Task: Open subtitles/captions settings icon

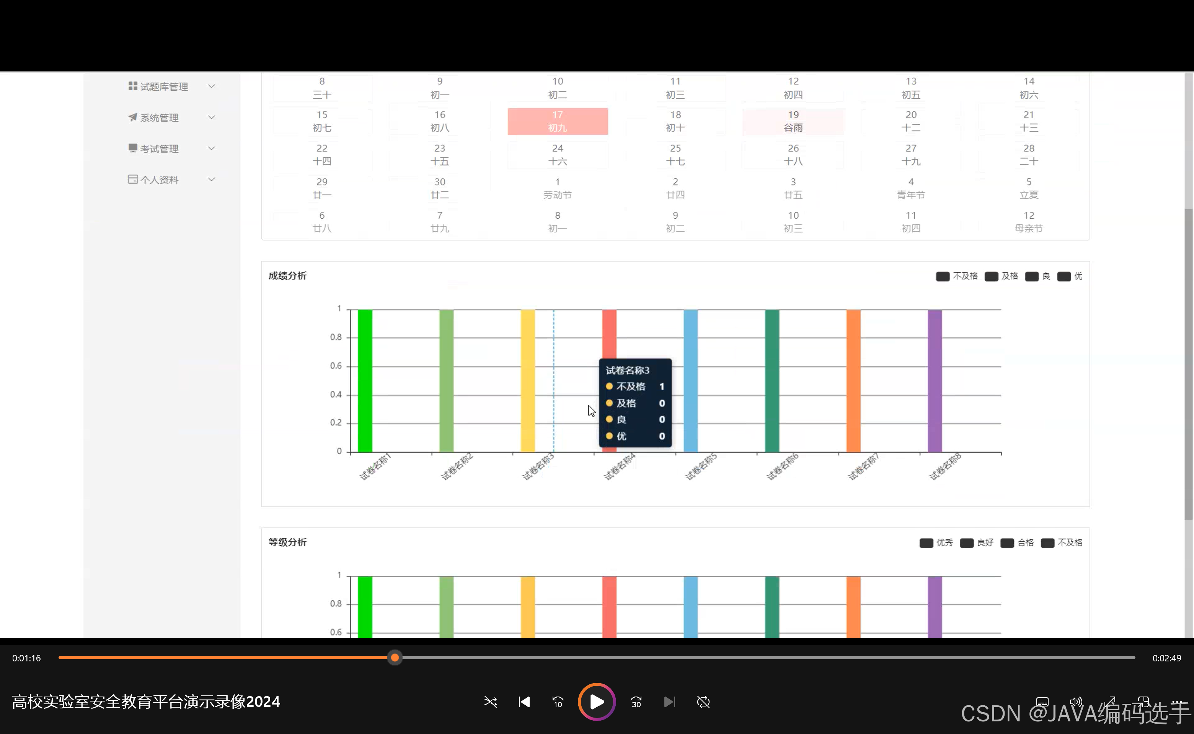Action: [1042, 702]
